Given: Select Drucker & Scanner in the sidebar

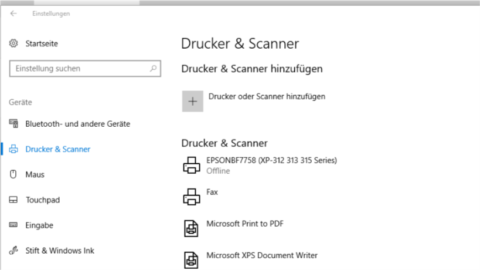Looking at the screenshot, I should [x=58, y=149].
